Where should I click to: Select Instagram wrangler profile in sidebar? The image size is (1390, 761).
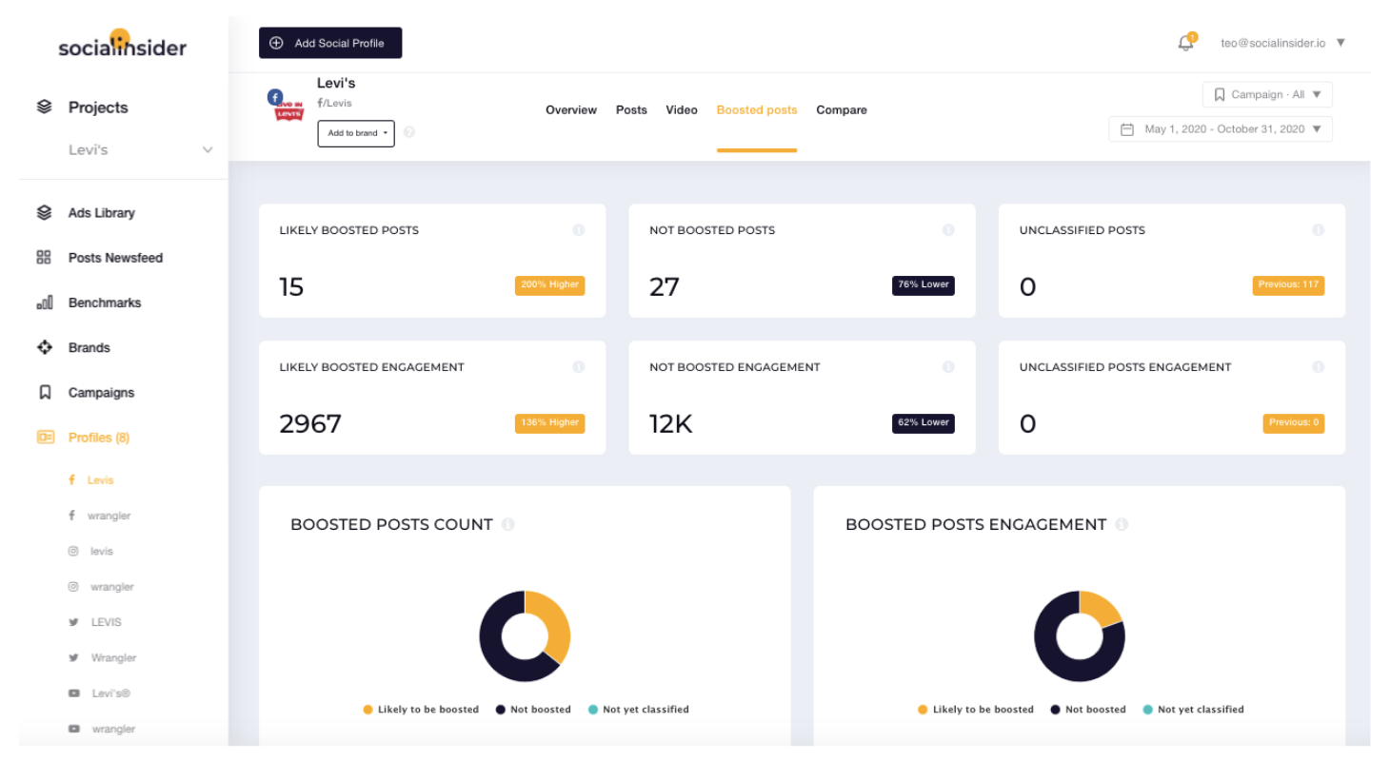pyautogui.click(x=101, y=587)
